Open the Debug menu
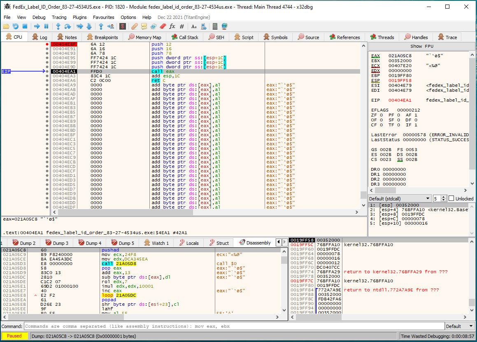The height and width of the screenshot is (342, 477). 39,17
